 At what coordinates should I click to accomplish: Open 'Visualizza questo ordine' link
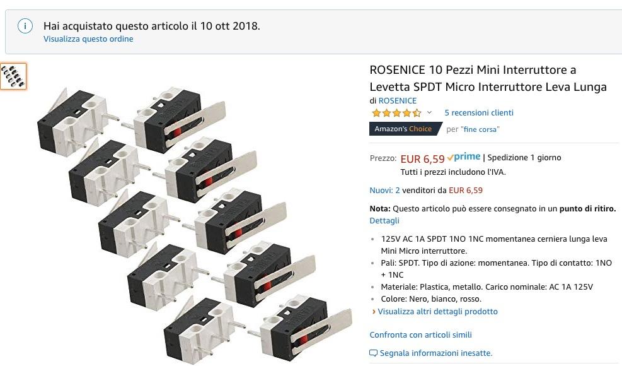(x=88, y=38)
